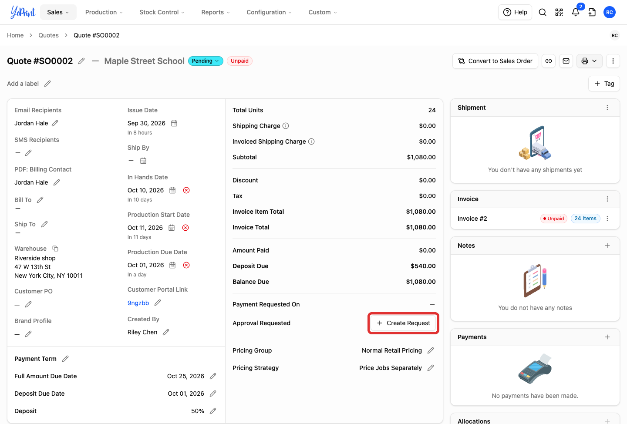The image size is (627, 424).
Task: Clear the In Hands Date
Action: 186,190
